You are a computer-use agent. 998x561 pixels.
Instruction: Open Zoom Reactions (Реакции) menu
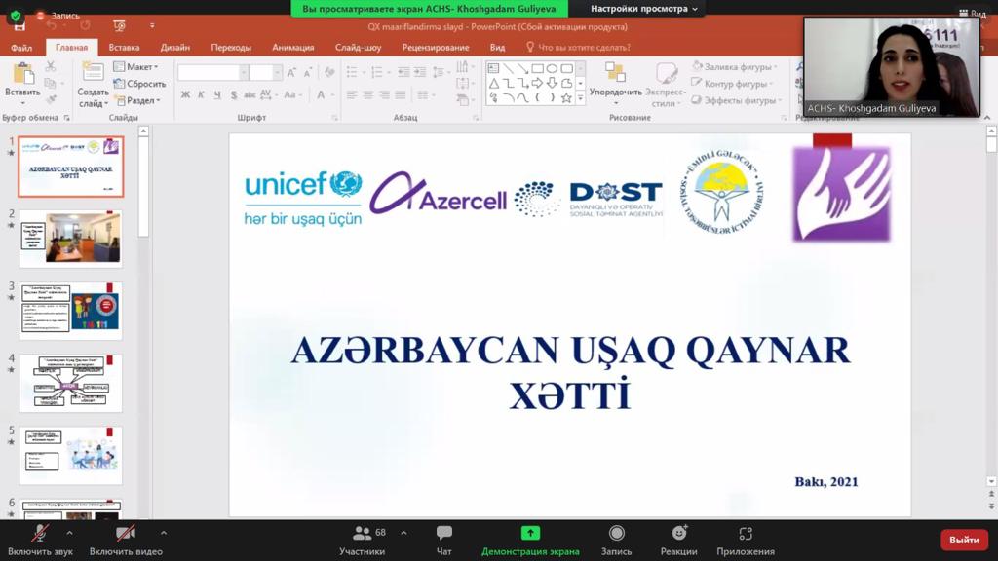pos(679,540)
